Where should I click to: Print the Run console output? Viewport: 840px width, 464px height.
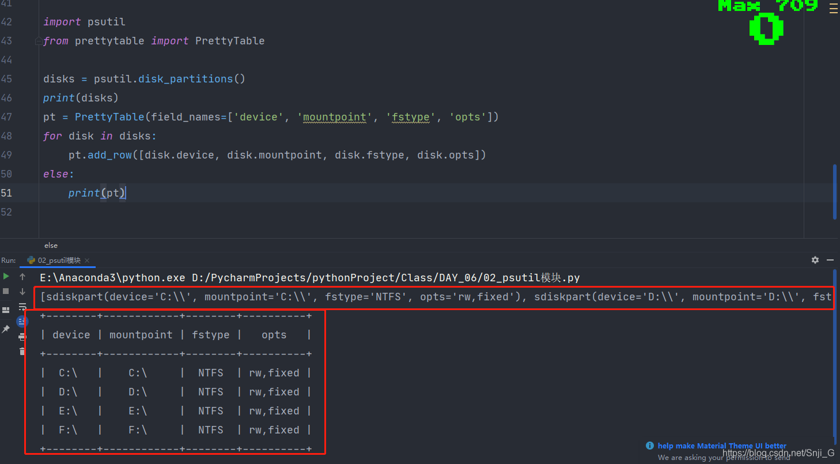click(22, 337)
